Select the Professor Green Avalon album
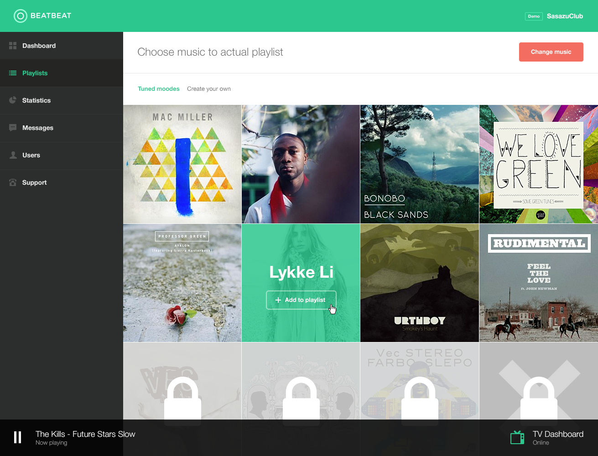598x456 pixels. pyautogui.click(x=182, y=283)
